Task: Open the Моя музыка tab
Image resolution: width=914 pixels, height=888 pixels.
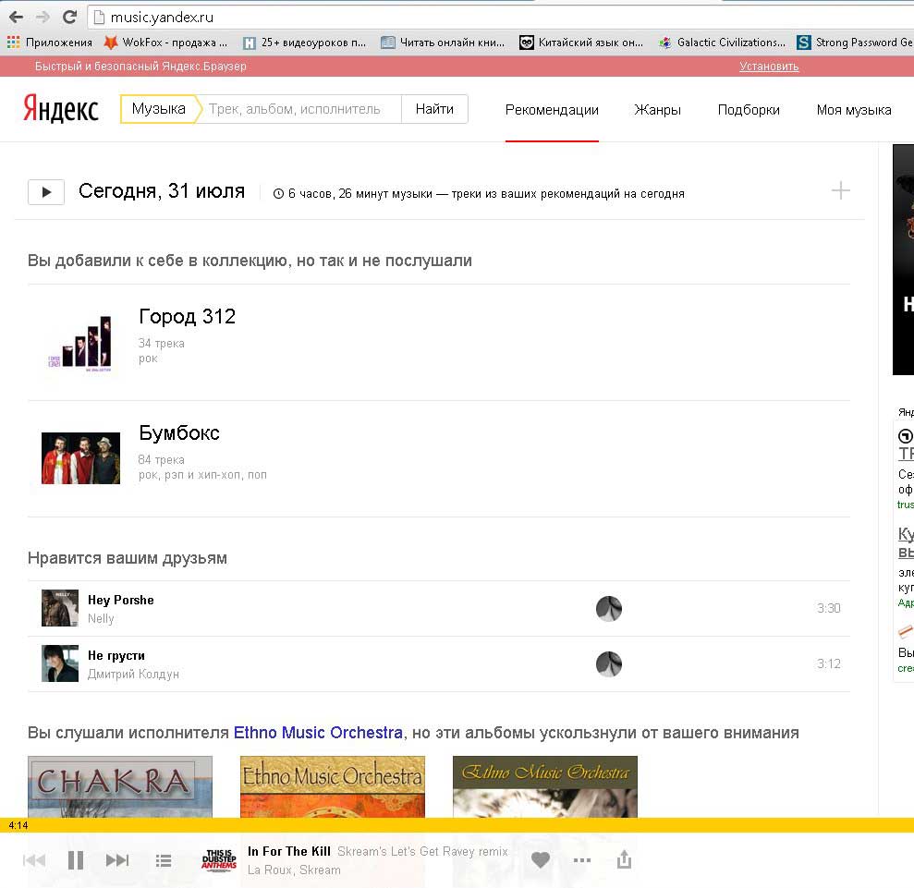Action: click(853, 110)
